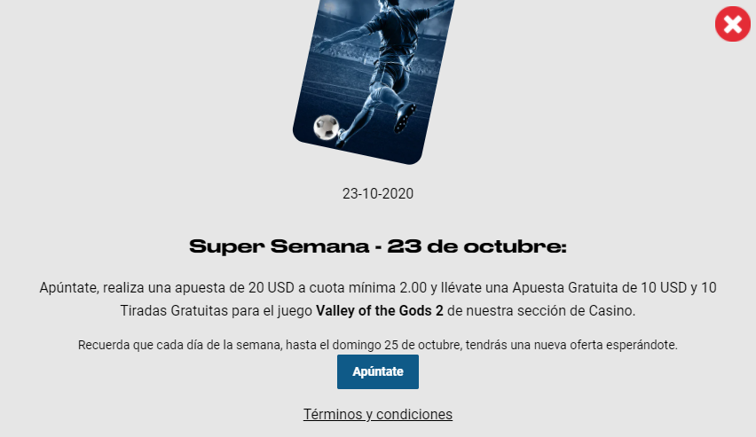
Task: Click the word Apúntate starting the paragraph
Action: (69, 287)
